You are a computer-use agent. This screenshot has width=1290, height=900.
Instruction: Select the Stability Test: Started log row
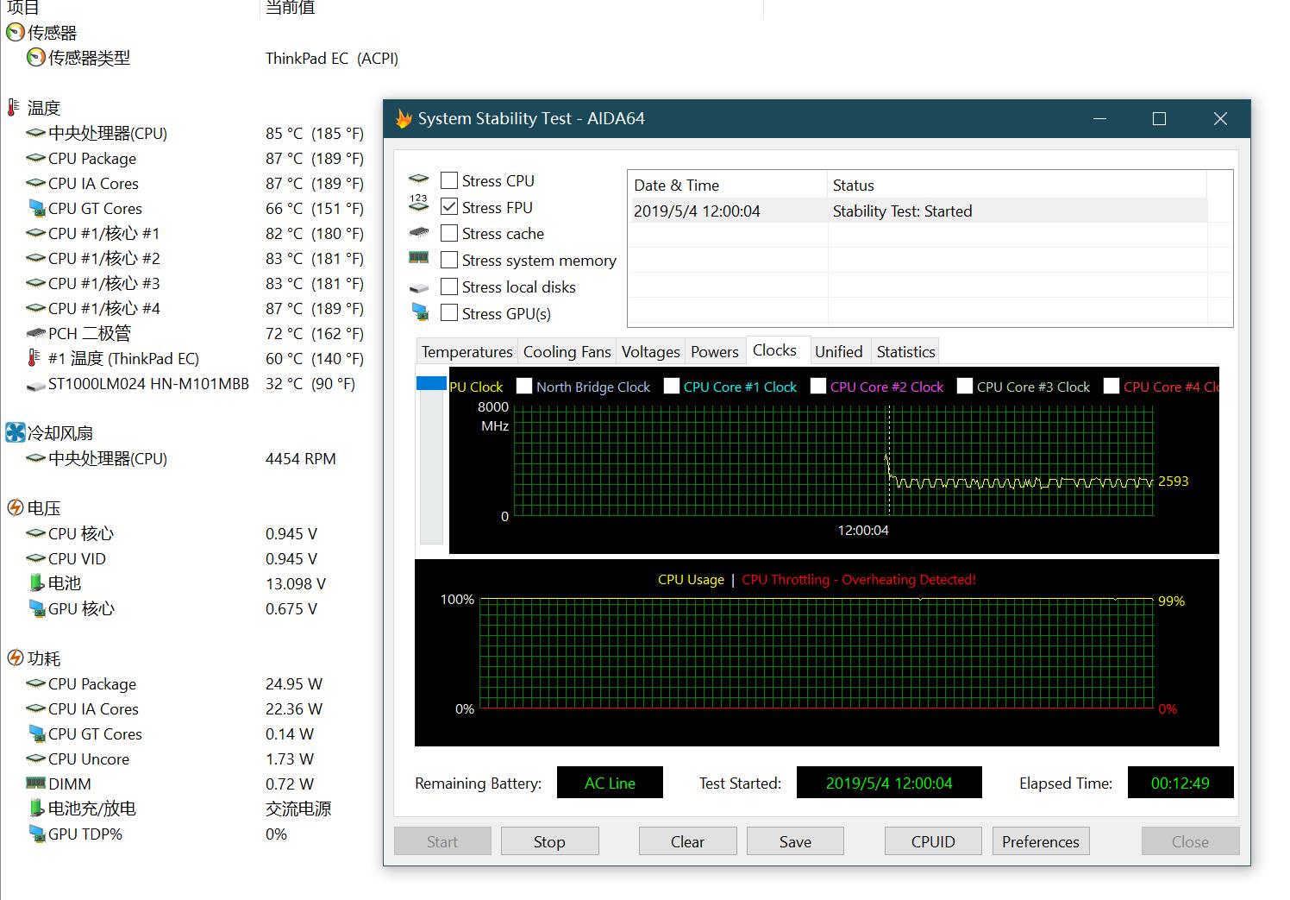(902, 211)
